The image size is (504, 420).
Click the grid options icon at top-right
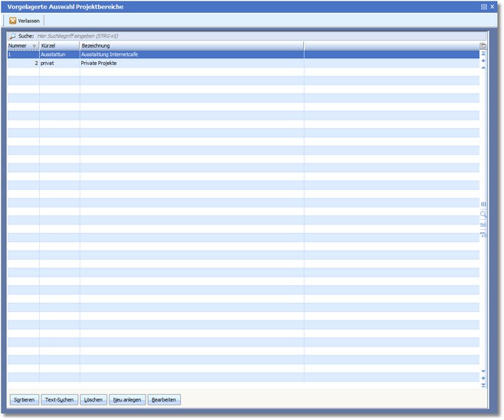[483, 46]
